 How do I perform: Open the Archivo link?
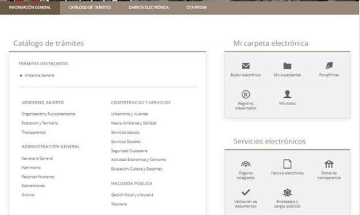coord(28,194)
